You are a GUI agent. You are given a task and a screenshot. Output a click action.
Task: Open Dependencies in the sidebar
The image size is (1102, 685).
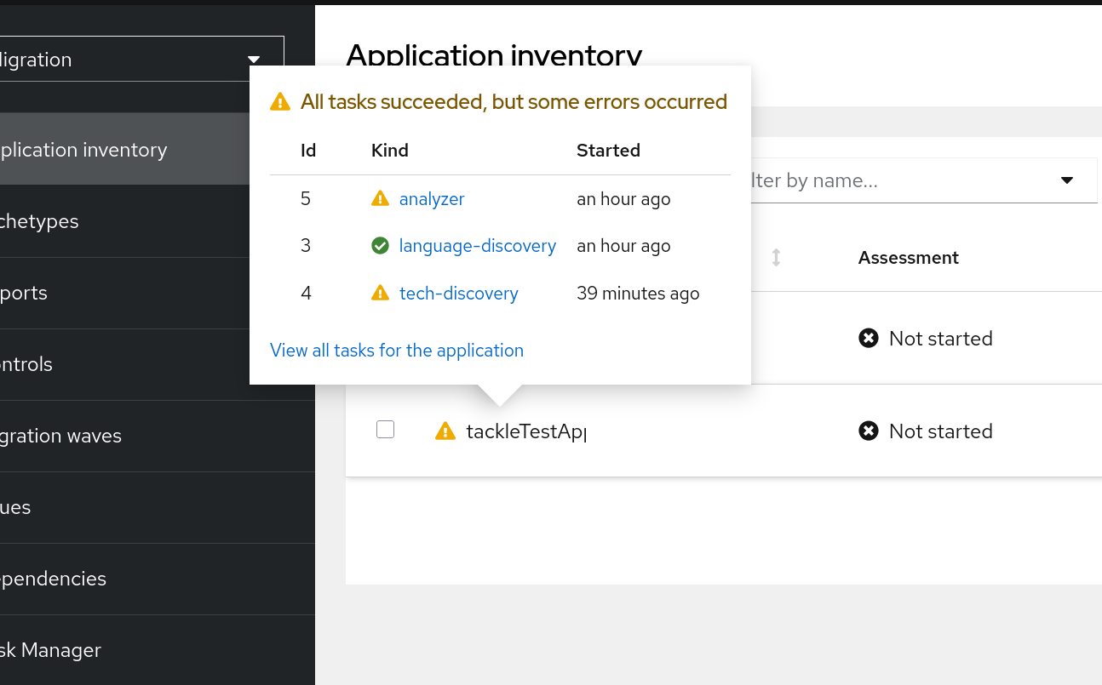tap(54, 579)
